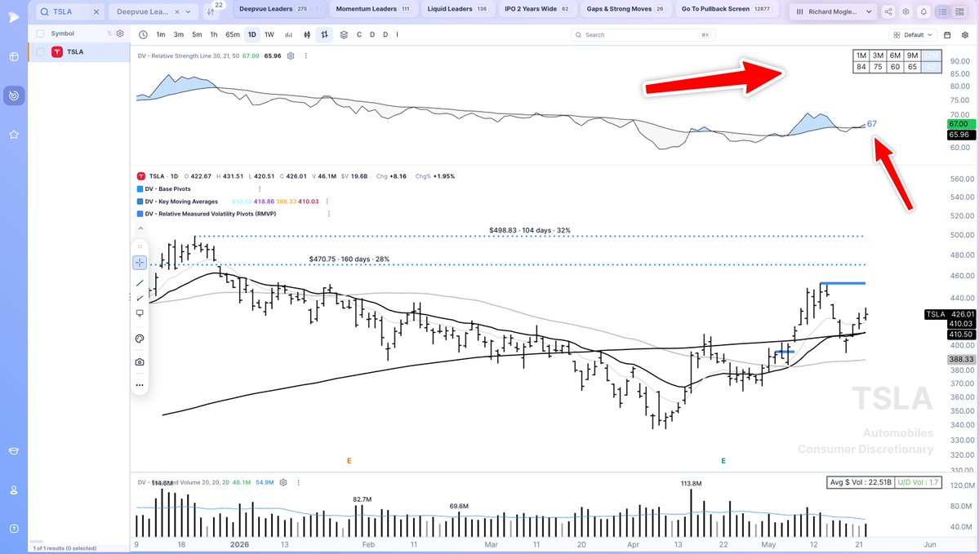The width and height of the screenshot is (979, 554).
Task: Open the layers templates icon in chart toolbar
Action: (344, 35)
